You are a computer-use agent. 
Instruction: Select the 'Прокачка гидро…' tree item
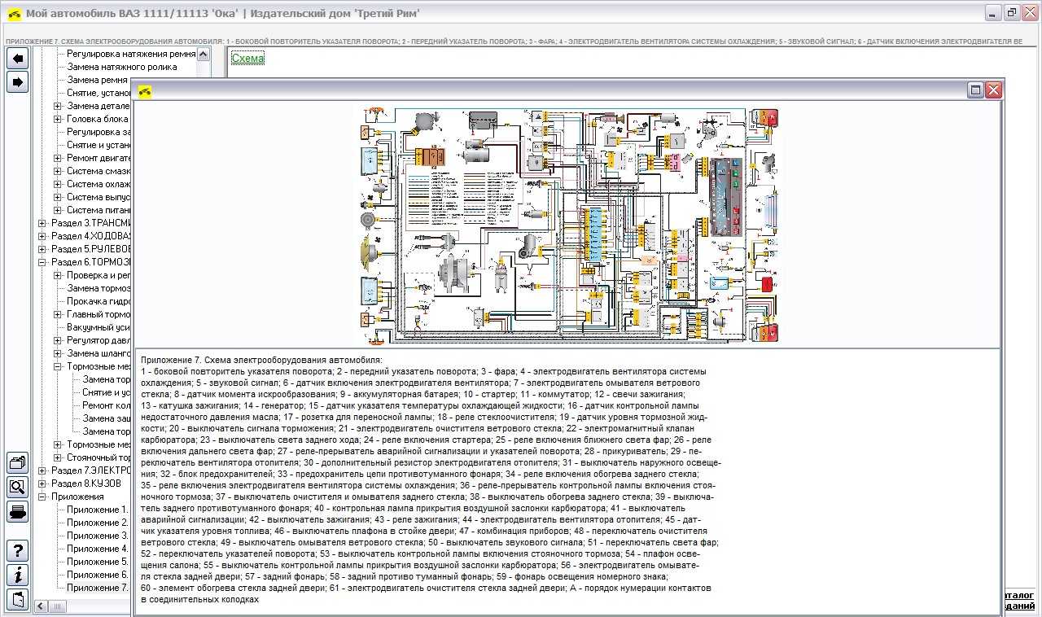pos(99,301)
